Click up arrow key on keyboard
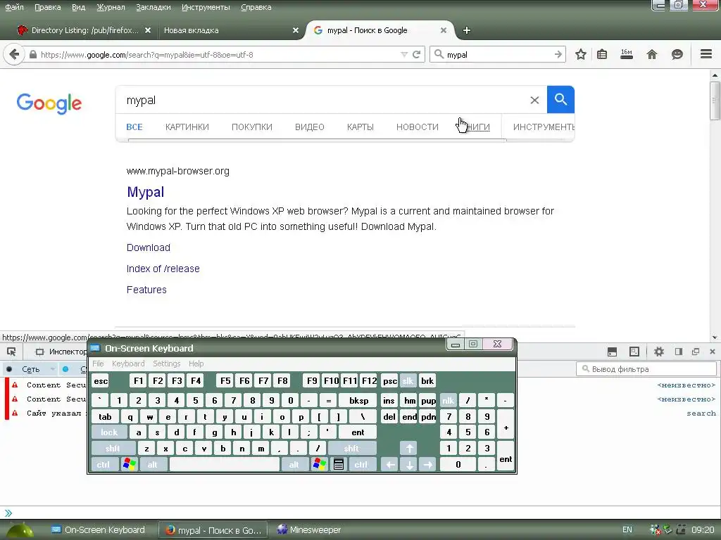721x540 pixels. [x=409, y=448]
